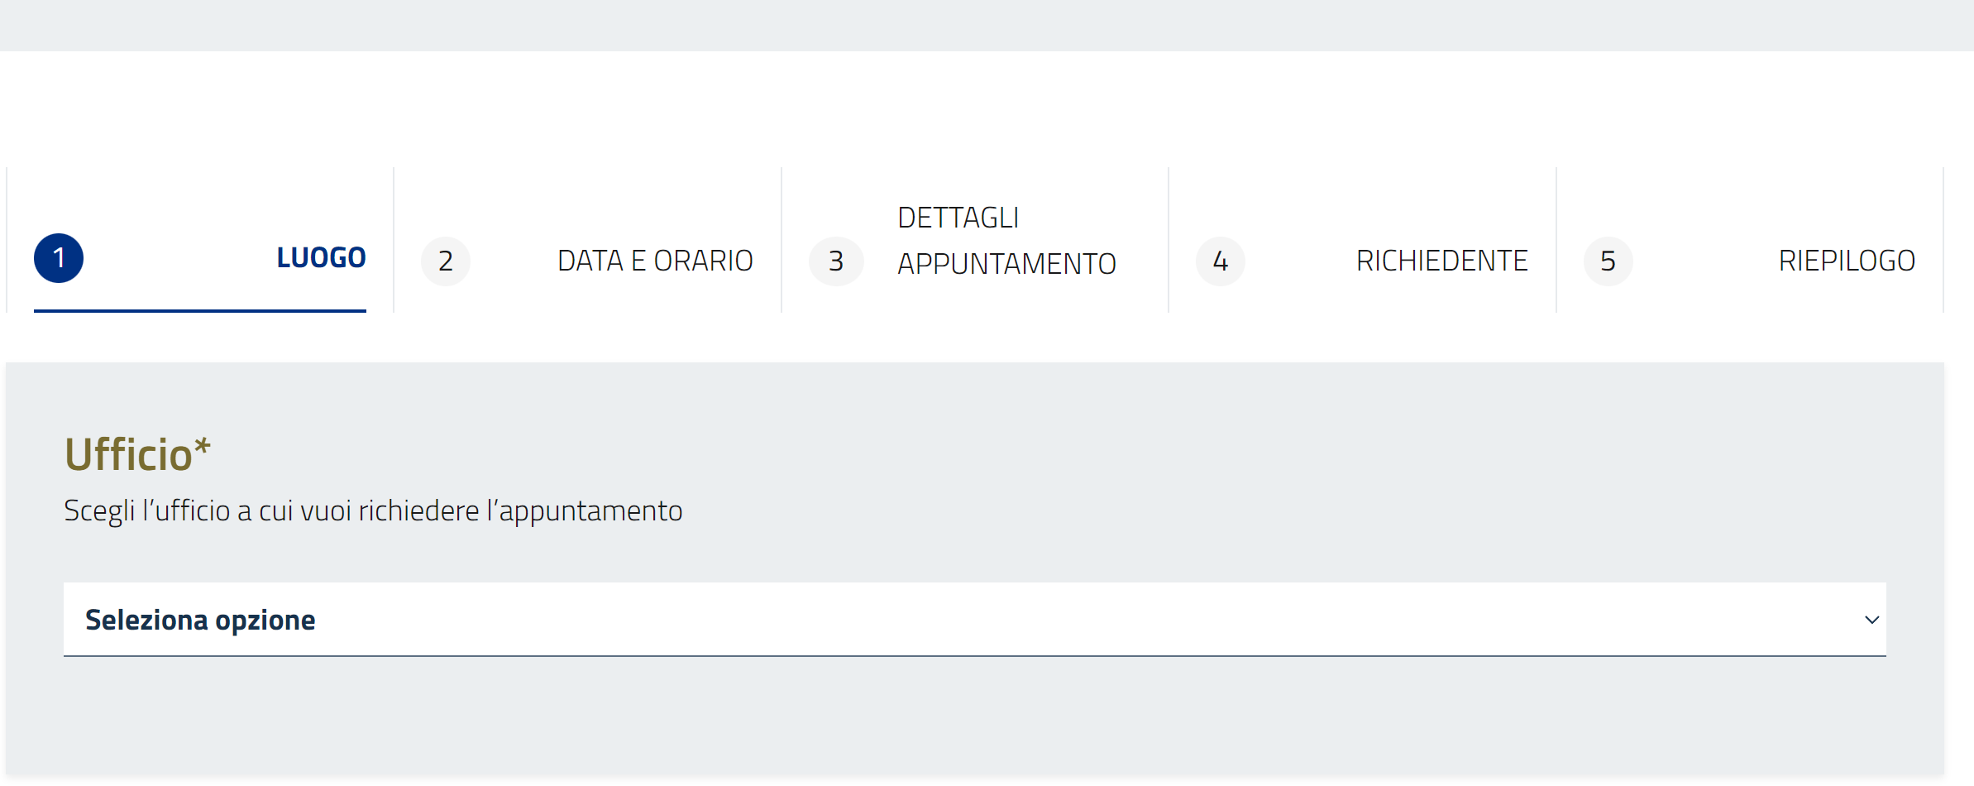Click the required asterisk next to Ufficio

click(x=203, y=448)
